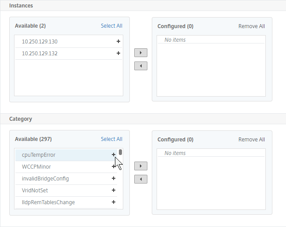Move selected categories right to Configured
Screen dimensions: 286x227
(141, 166)
